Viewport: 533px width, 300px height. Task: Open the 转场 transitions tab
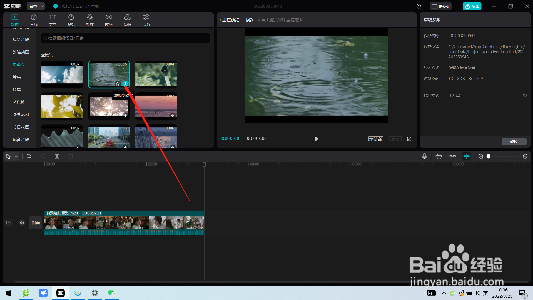pos(109,20)
